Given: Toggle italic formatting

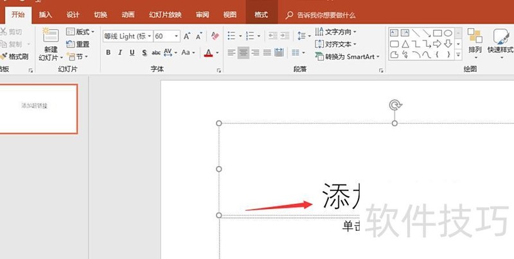Looking at the screenshot, I should tap(120, 53).
